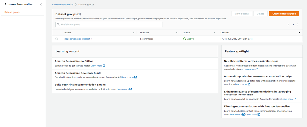Go to next page of dataset groups
The width and height of the screenshot is (307, 127).
click(x=297, y=25)
